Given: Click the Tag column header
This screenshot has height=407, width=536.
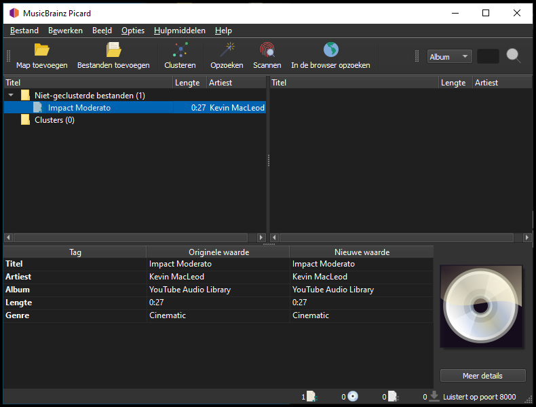Looking at the screenshot, I should [x=75, y=252].
